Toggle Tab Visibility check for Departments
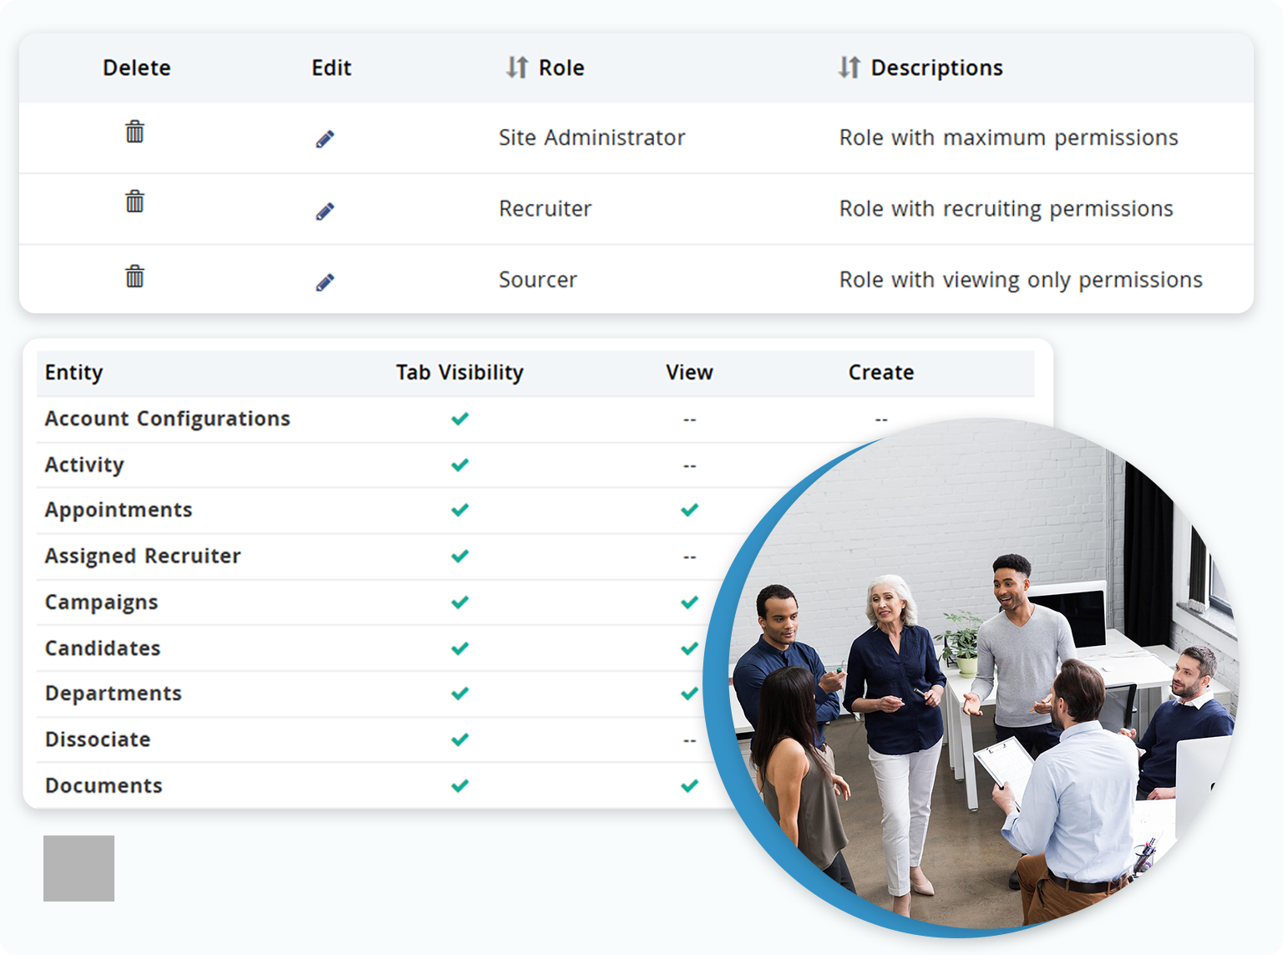This screenshot has height=955, width=1283. (x=460, y=693)
